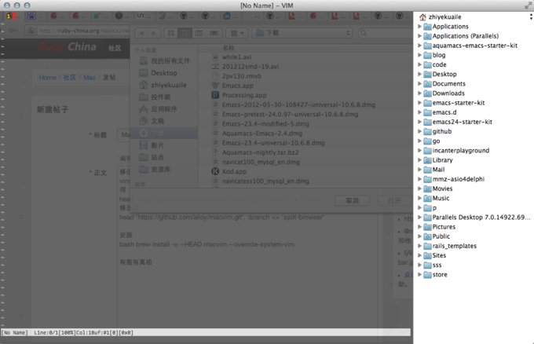
Task: Click the forward arrow in the file dialog
Action: point(154,33)
